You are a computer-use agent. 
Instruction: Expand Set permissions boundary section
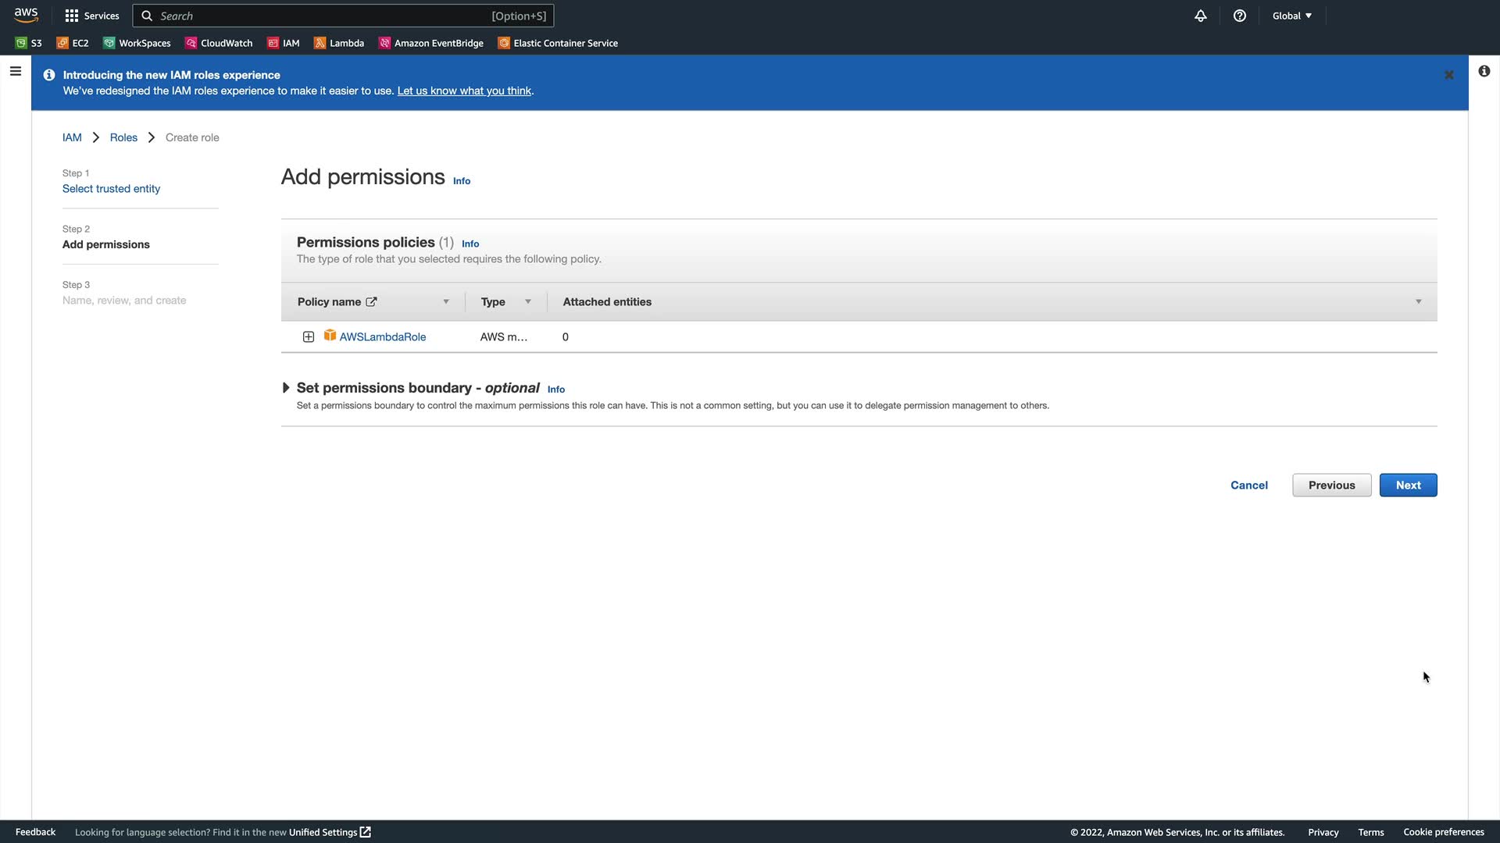coord(286,388)
